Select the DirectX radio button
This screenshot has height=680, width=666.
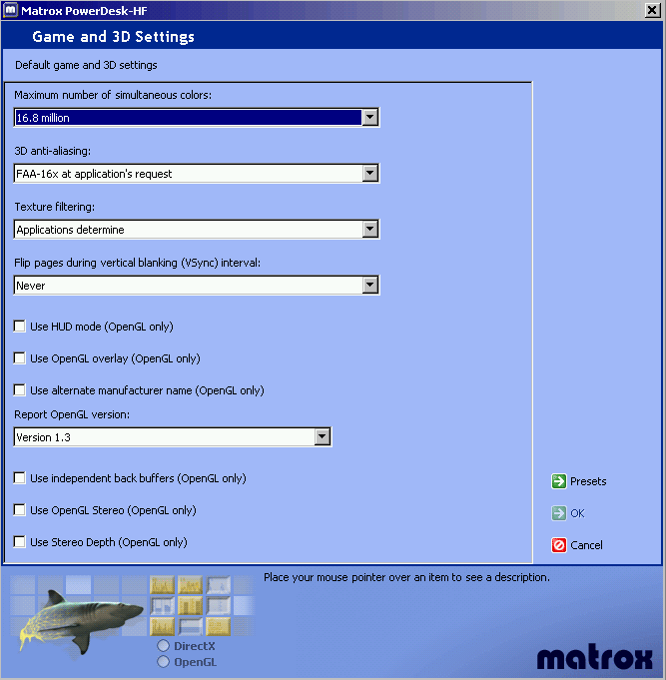pos(164,646)
